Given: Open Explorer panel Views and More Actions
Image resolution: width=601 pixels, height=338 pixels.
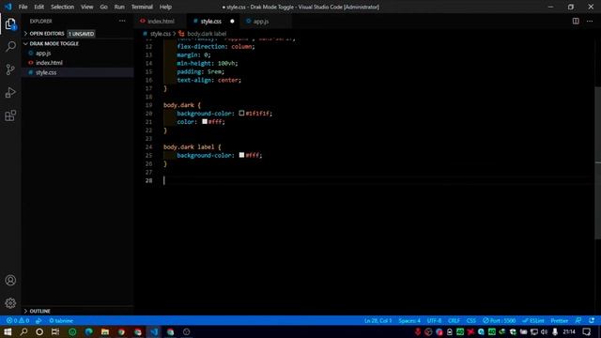Looking at the screenshot, I should 122,21.
